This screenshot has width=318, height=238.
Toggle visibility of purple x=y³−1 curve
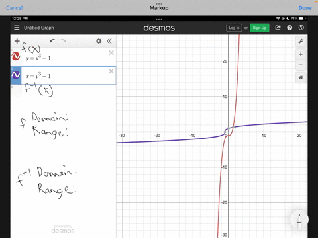click(16, 75)
